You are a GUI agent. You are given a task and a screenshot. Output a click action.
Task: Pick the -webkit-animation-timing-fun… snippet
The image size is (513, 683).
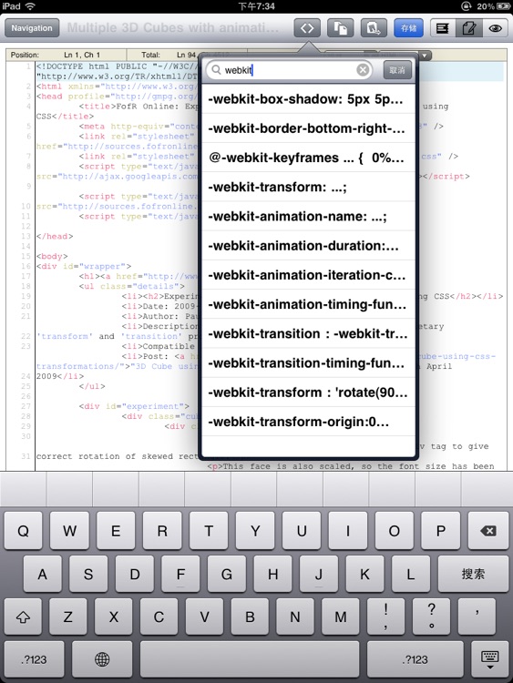coord(308,304)
